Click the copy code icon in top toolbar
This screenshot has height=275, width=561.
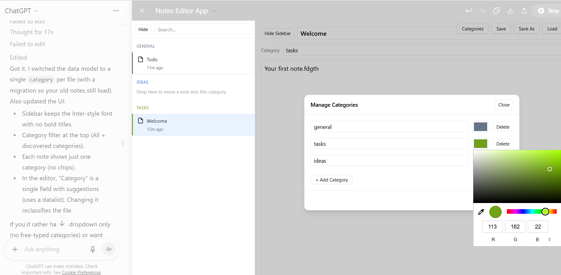point(496,11)
